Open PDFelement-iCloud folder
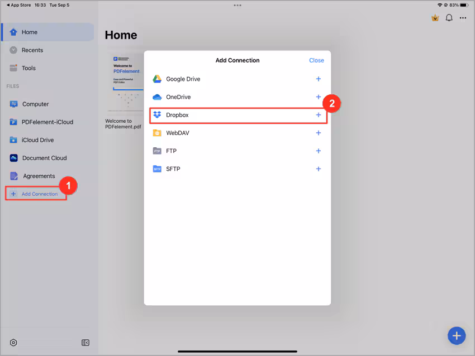The height and width of the screenshot is (356, 475). [47, 122]
